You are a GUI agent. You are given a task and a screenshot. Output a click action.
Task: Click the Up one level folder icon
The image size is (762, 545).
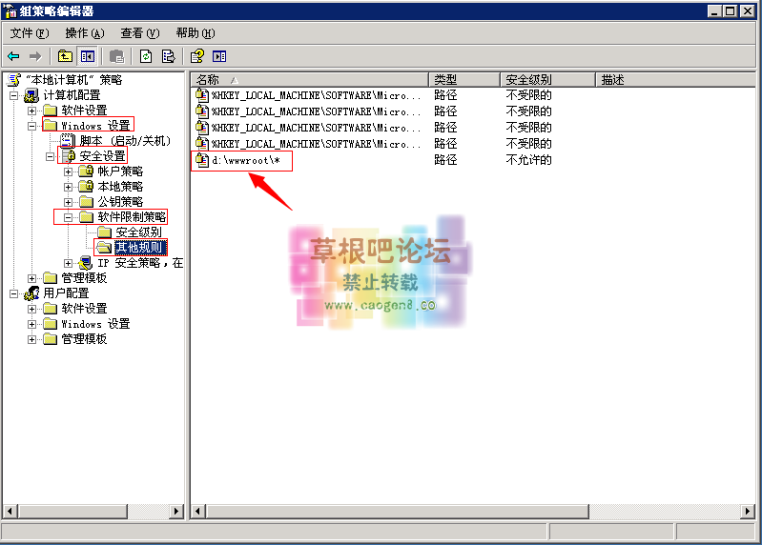coord(65,56)
